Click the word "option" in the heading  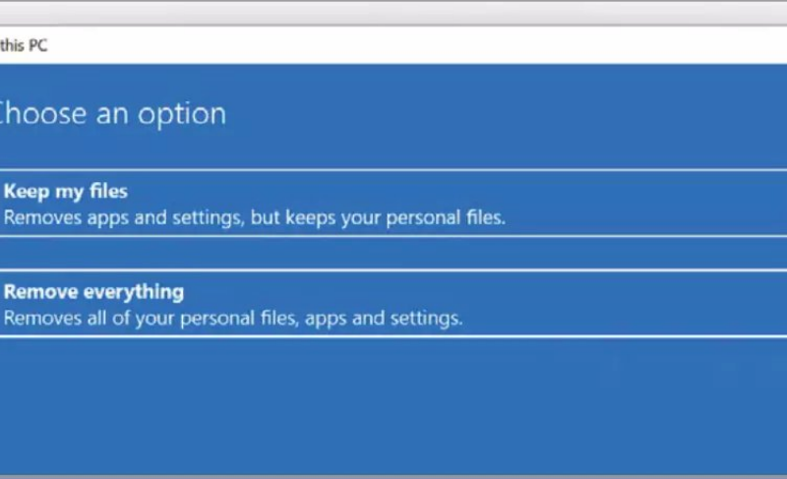point(182,113)
